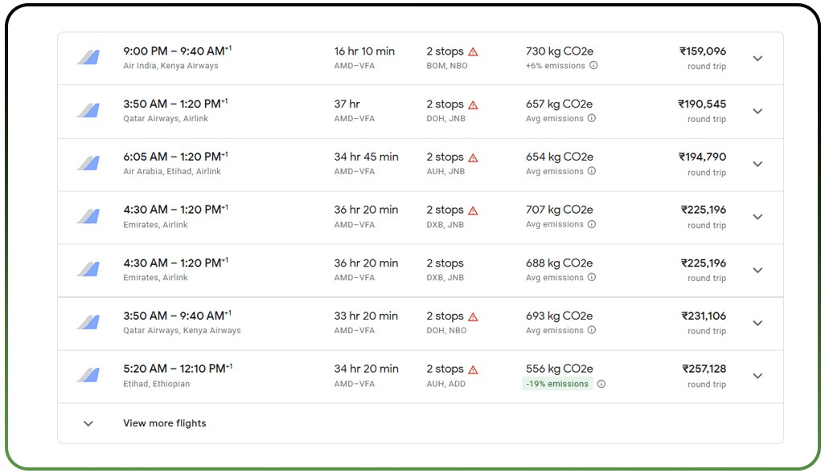Expand details for the Etihad Ethiopian flight
Screen dimensions: 825x473
[x=757, y=376]
